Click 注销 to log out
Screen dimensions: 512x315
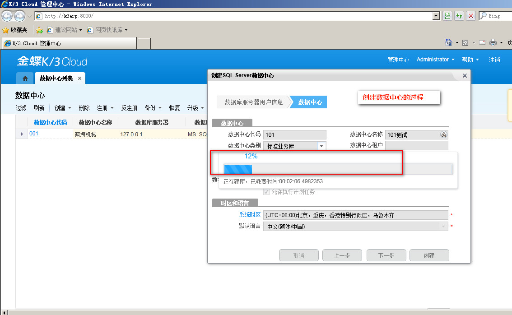click(494, 60)
